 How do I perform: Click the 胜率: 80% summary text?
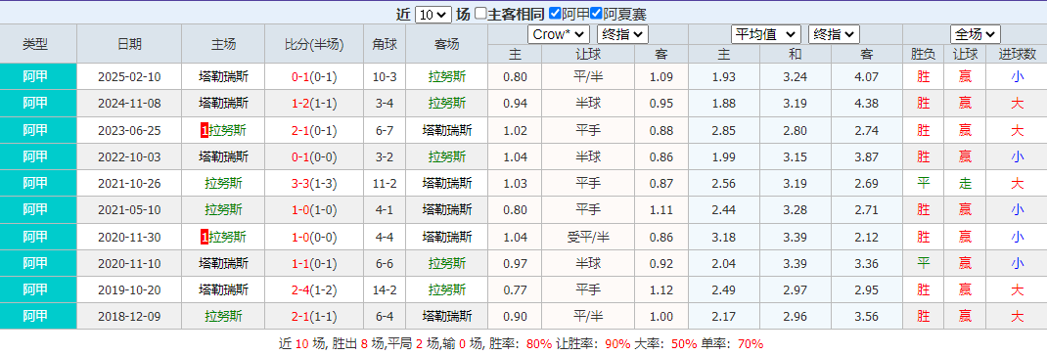pyautogui.click(x=521, y=344)
